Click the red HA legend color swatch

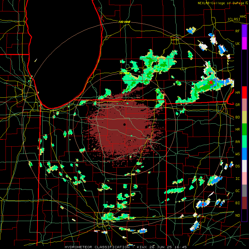point(244,92)
